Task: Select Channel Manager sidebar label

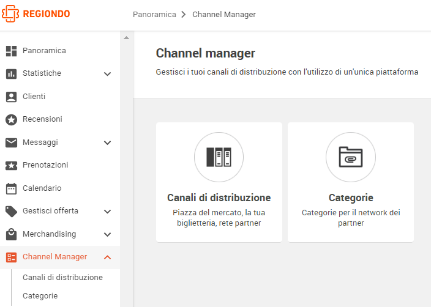Action: point(54,257)
